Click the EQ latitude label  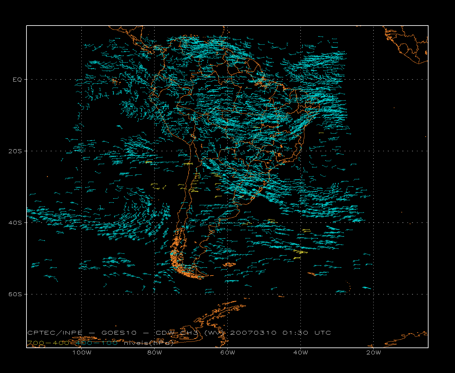tap(17, 80)
